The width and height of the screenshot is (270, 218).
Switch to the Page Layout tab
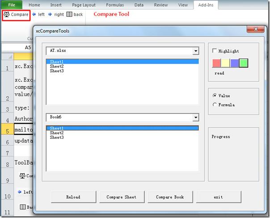[84, 5]
